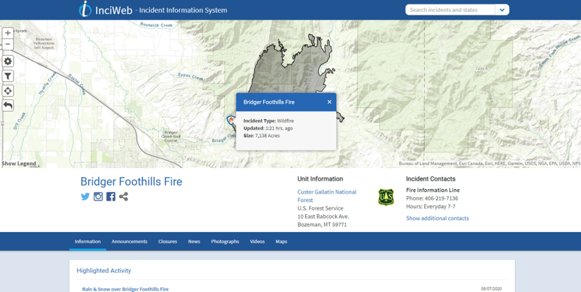The width and height of the screenshot is (581, 292).
Task: Zoom in on the map
Action: pos(8,33)
